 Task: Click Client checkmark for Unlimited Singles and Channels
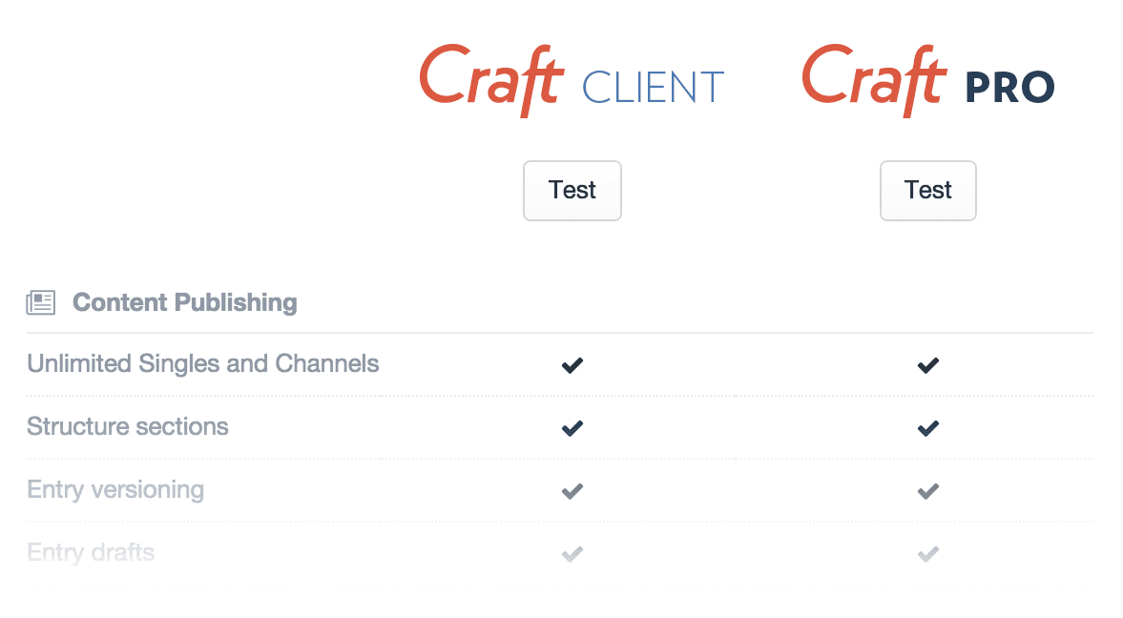click(x=572, y=365)
